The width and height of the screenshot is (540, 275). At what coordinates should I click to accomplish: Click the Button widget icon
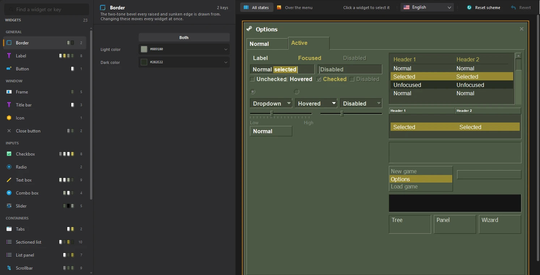(9, 69)
